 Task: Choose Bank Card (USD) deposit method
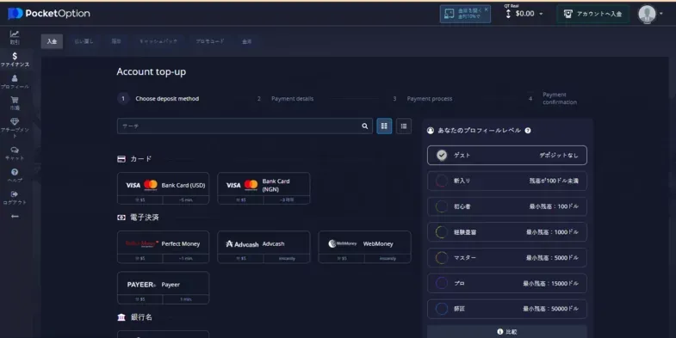pos(163,188)
